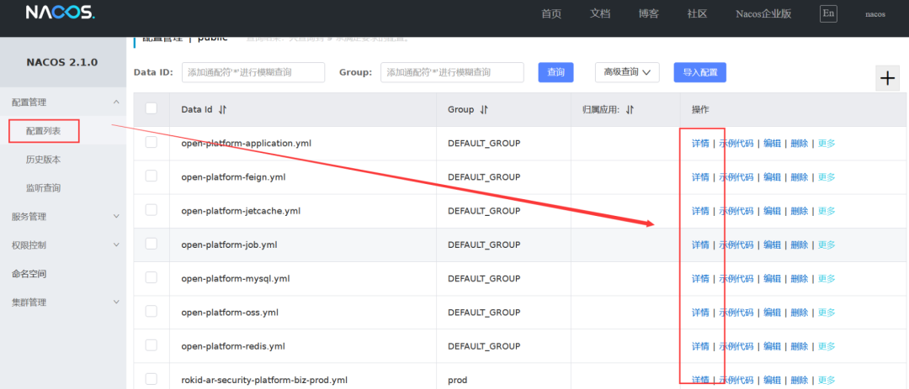This screenshot has height=389, width=909.
Task: Open 示例代码 for open-platform-oss.yml
Action: click(x=736, y=313)
